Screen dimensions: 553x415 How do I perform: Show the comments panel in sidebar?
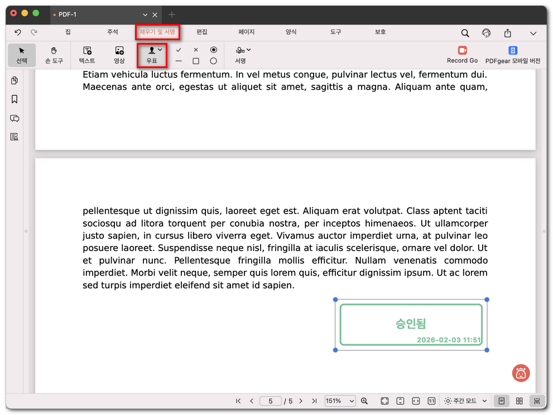click(x=15, y=118)
